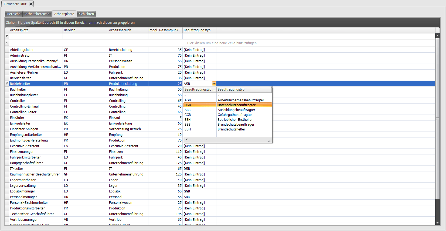The image size is (446, 231).
Task: Click the scrollbar down arrow
Action: (437, 223)
